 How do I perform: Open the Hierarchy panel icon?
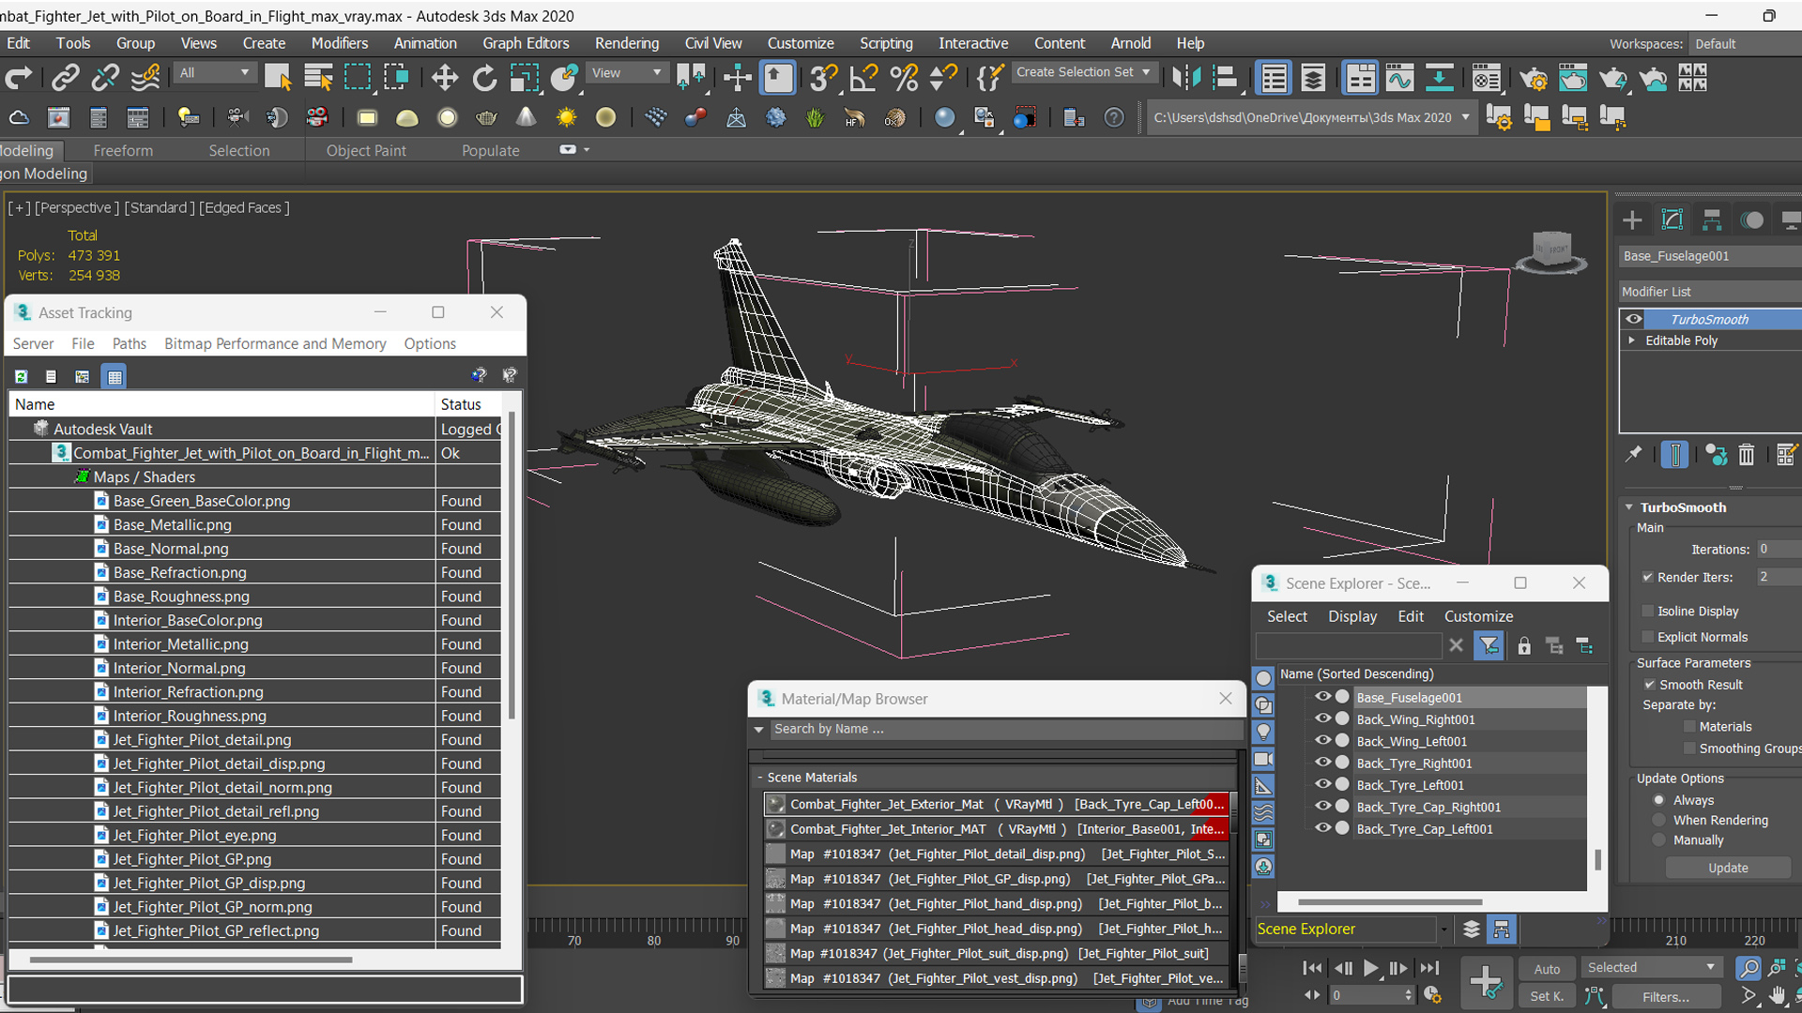[1712, 219]
